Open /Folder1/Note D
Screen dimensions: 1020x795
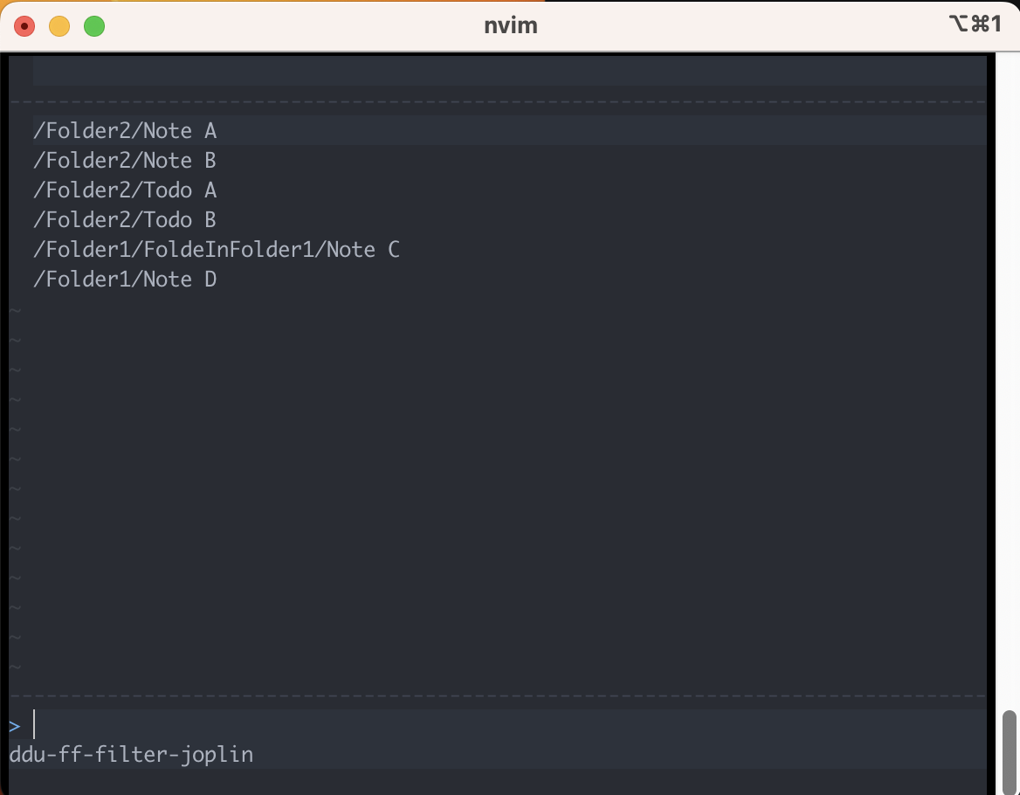pos(125,279)
